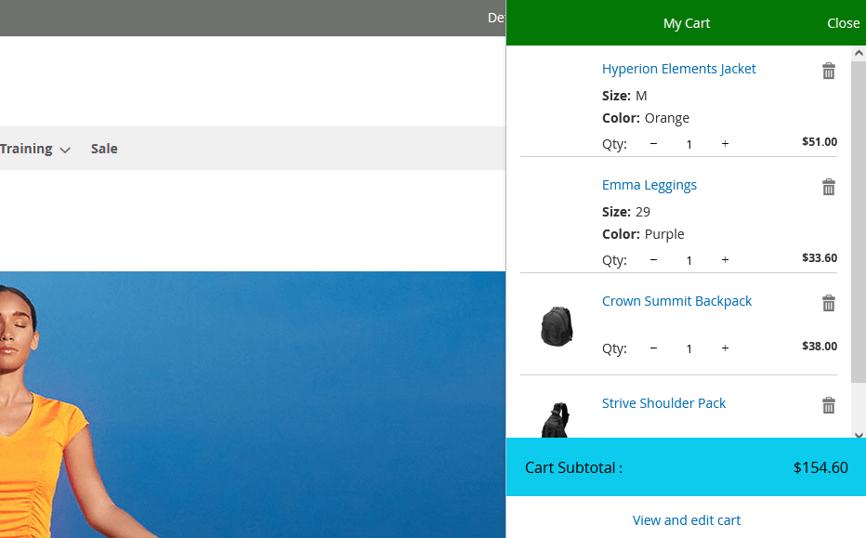
Task: Click Crown Summit Backpack thumbnail image
Action: pos(557,326)
